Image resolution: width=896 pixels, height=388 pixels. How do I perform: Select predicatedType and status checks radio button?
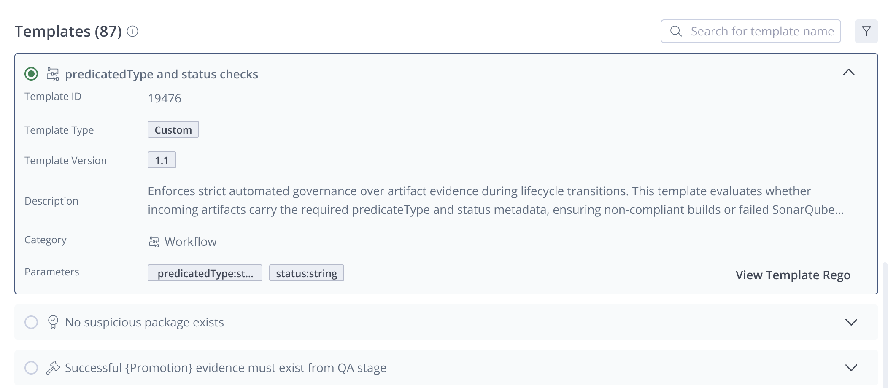pyautogui.click(x=31, y=74)
